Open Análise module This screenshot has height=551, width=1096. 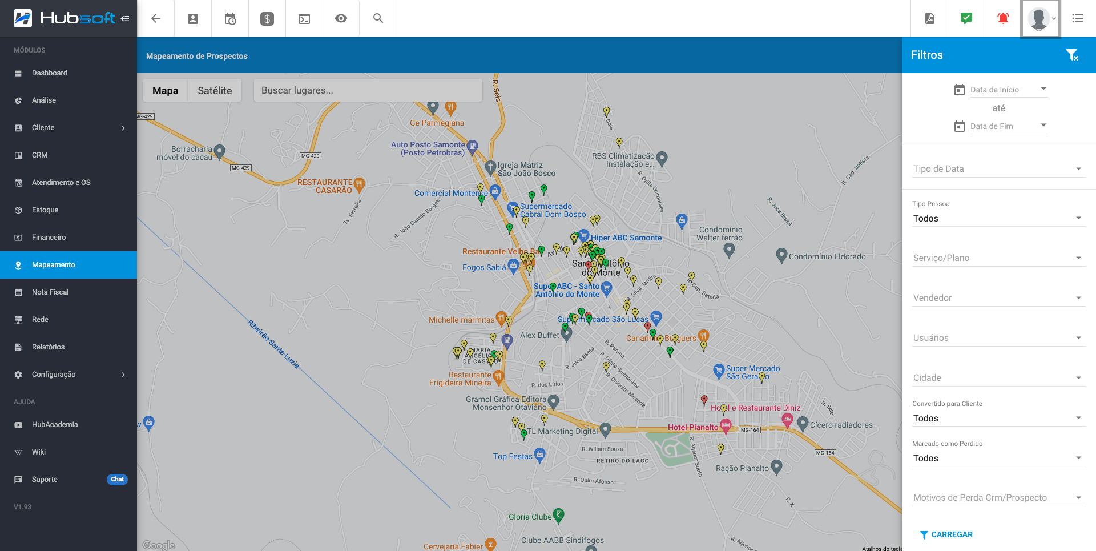tap(68, 100)
